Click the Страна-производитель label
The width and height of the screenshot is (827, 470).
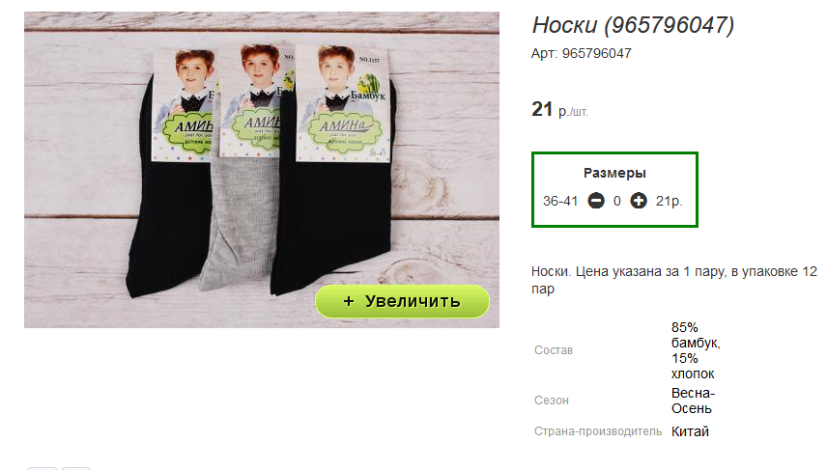[x=598, y=431]
